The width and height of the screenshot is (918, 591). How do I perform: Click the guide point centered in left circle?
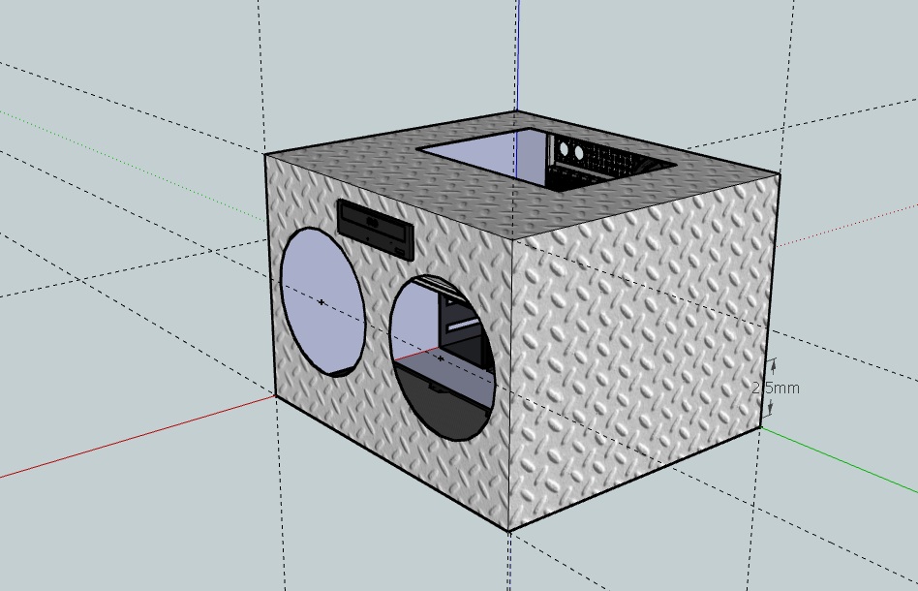[322, 302]
